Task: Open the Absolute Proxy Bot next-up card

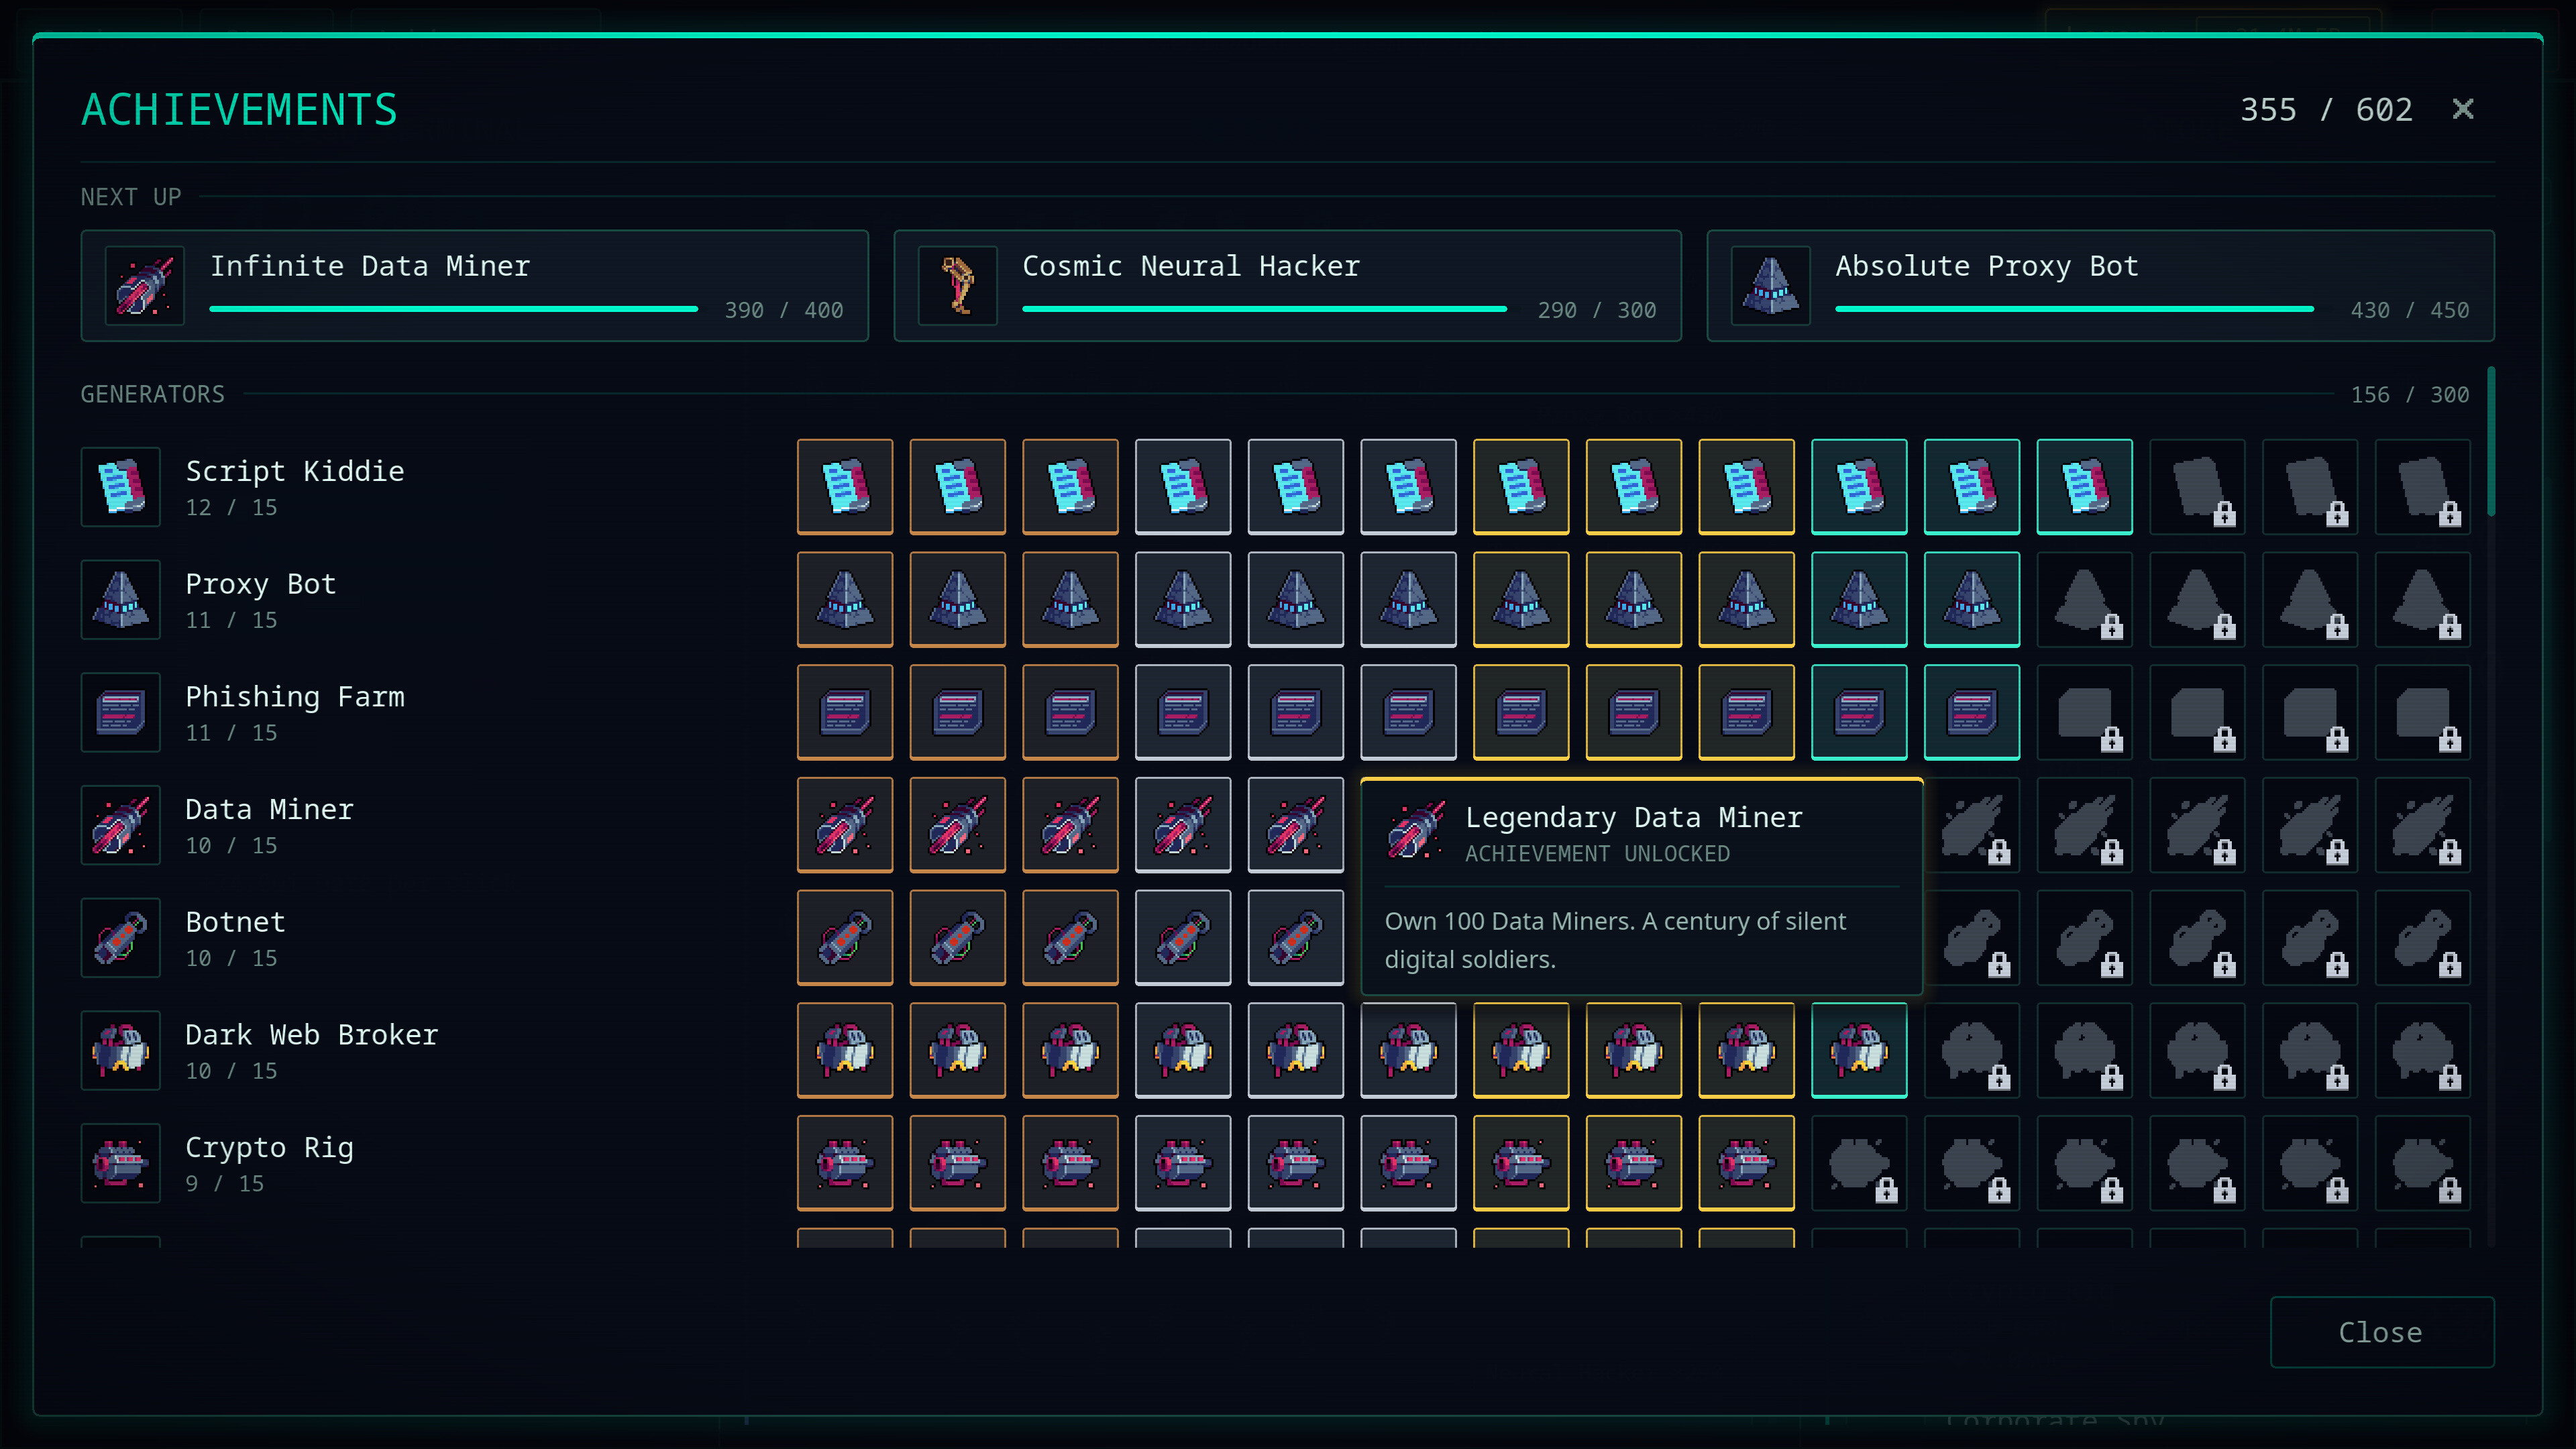Action: [2101, 286]
